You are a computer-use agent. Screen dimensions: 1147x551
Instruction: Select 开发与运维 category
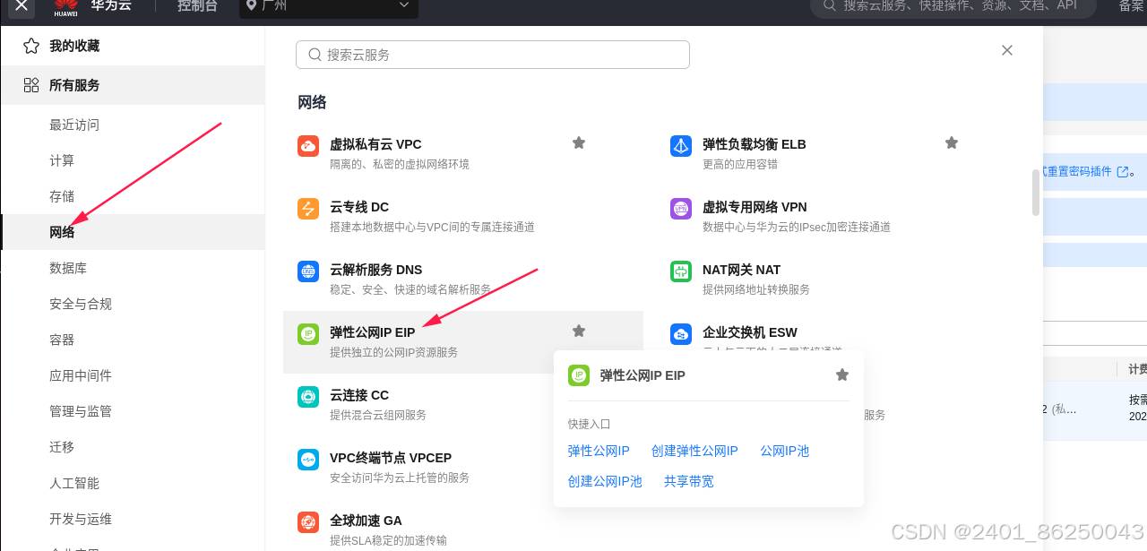point(81,519)
